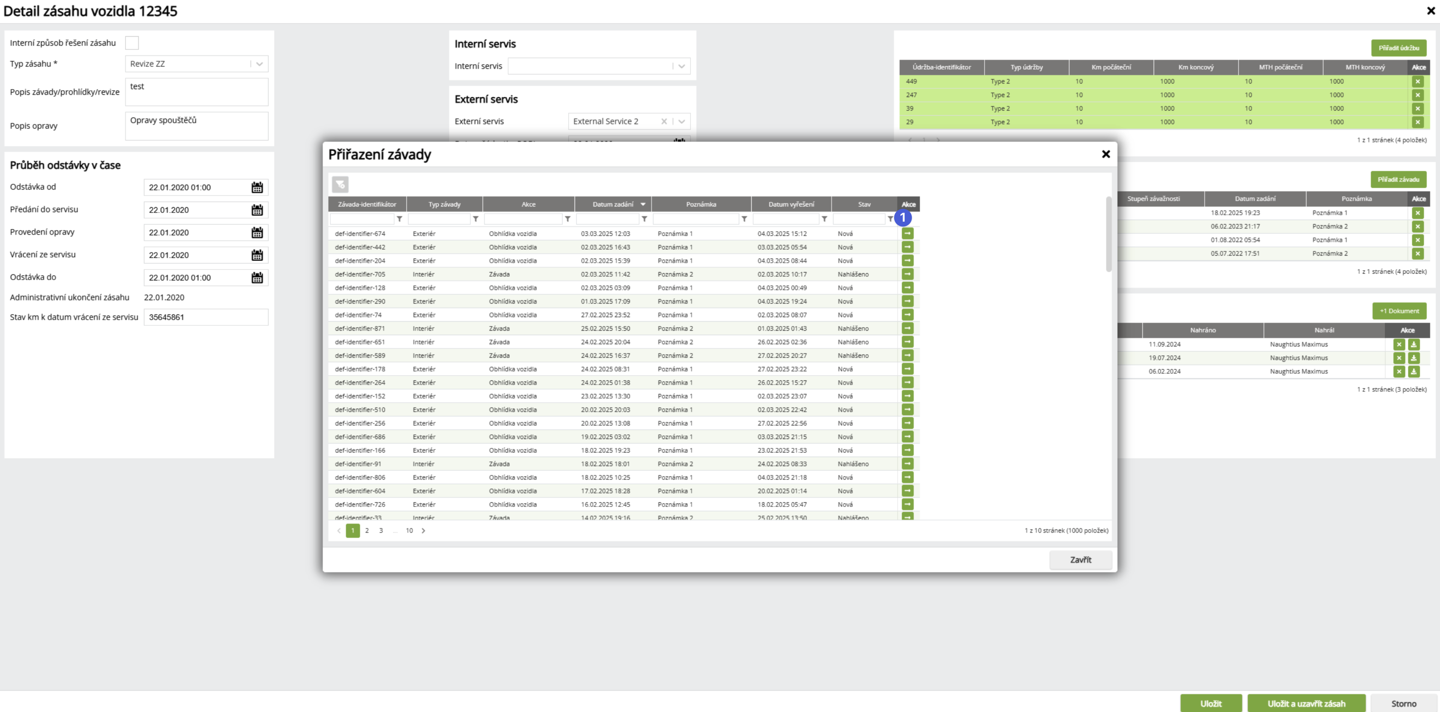The image size is (1440, 712).
Task: Assign defect def-identifier-674 using its arrow icon
Action: click(x=907, y=234)
